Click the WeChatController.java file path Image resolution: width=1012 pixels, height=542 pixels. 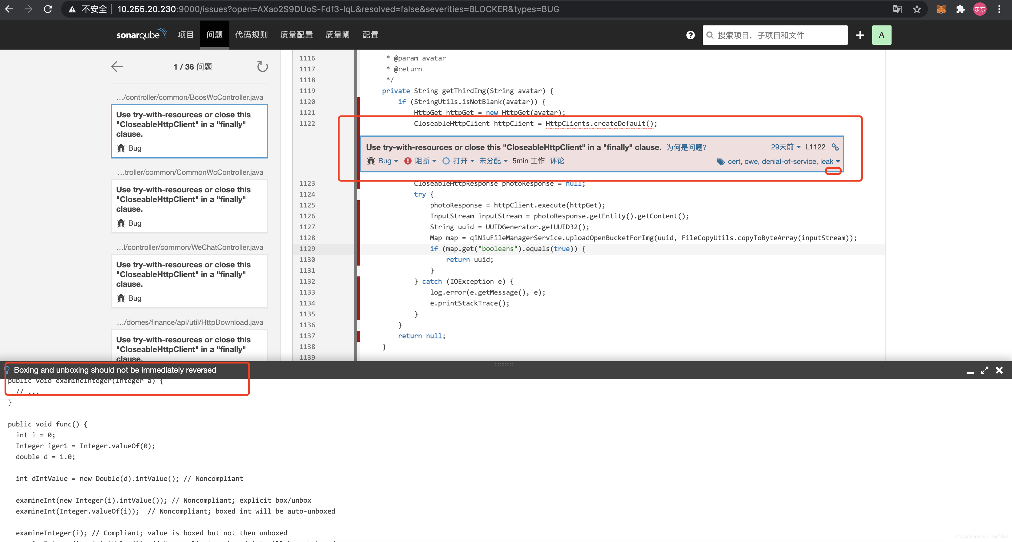190,247
